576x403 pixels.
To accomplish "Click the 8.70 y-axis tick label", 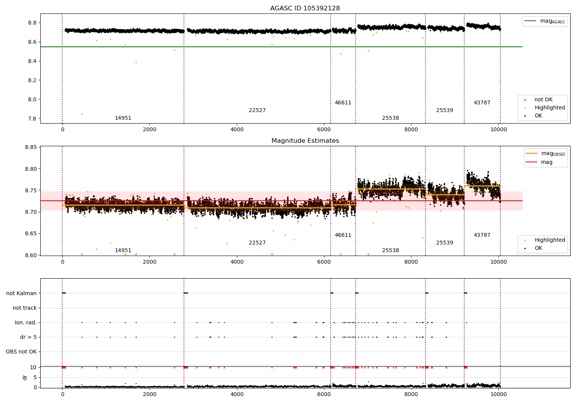I will [x=30, y=212].
